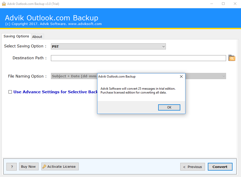Close the trial message dialog with X
This screenshot has width=241, height=177.
pos(181,77)
